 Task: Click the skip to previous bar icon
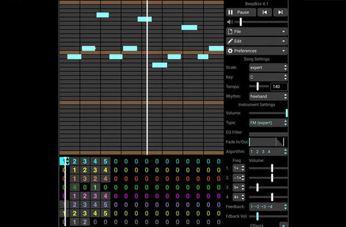[x=264, y=12]
